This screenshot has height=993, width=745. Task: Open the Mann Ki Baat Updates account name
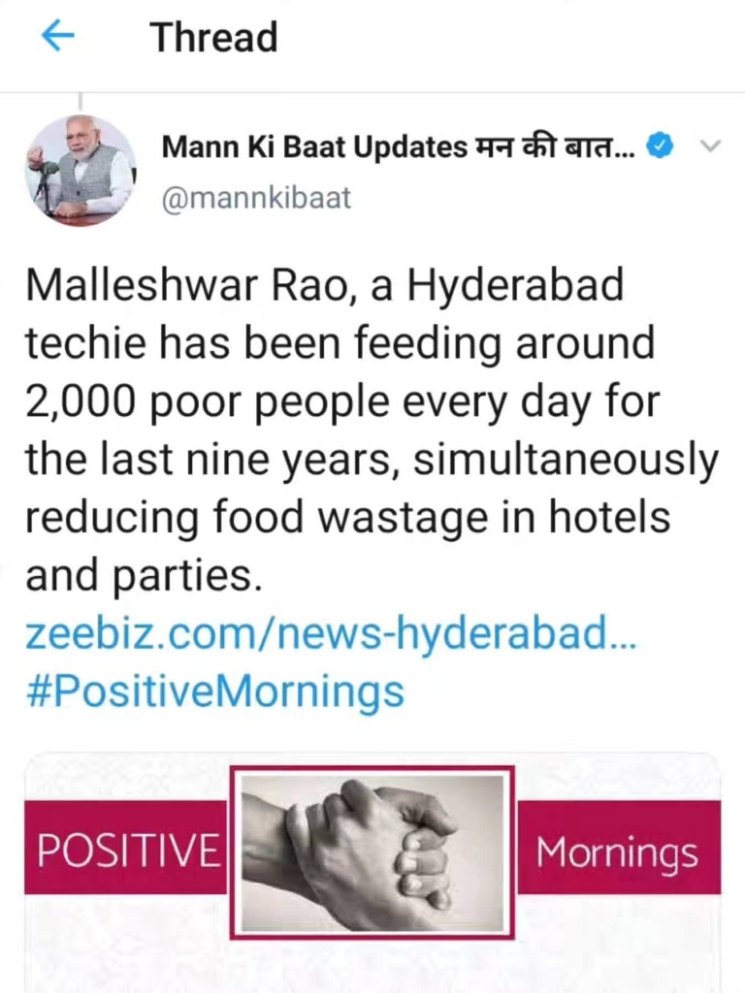313,147
